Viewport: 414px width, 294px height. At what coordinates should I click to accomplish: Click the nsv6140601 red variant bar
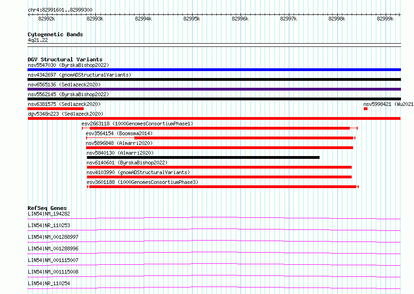[x=220, y=167]
